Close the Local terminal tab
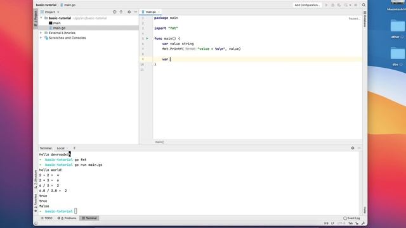This screenshot has height=228, width=406. [67, 148]
